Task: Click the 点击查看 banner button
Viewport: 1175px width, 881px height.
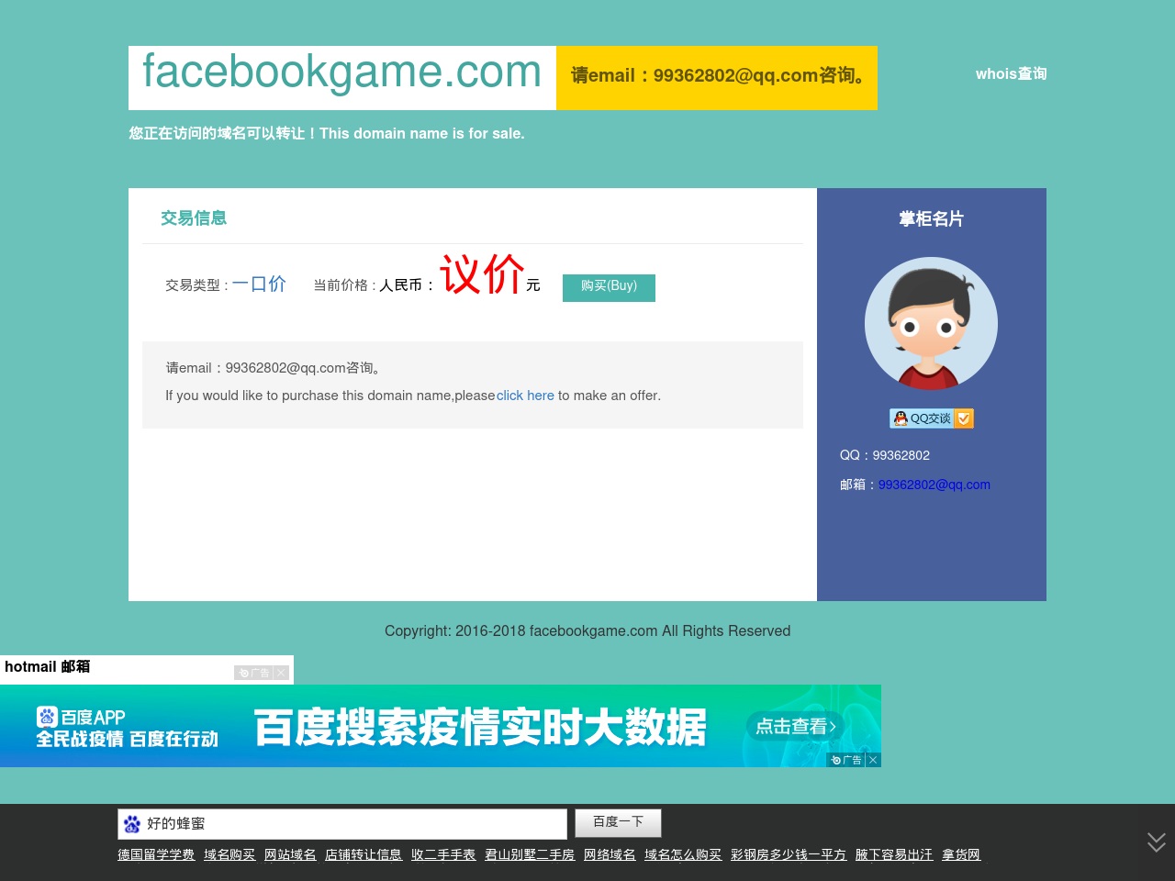Action: click(x=795, y=726)
